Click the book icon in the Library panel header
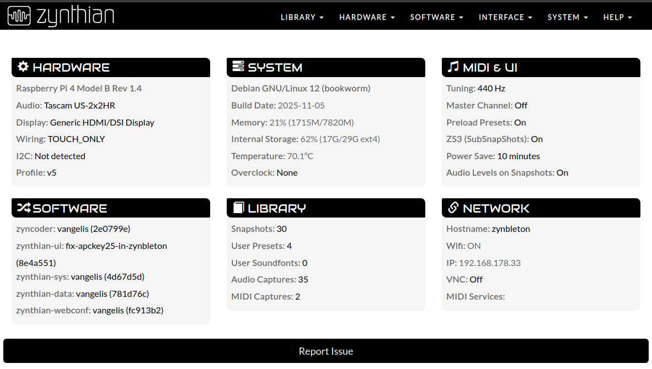This screenshot has height=369, width=652. click(238, 208)
